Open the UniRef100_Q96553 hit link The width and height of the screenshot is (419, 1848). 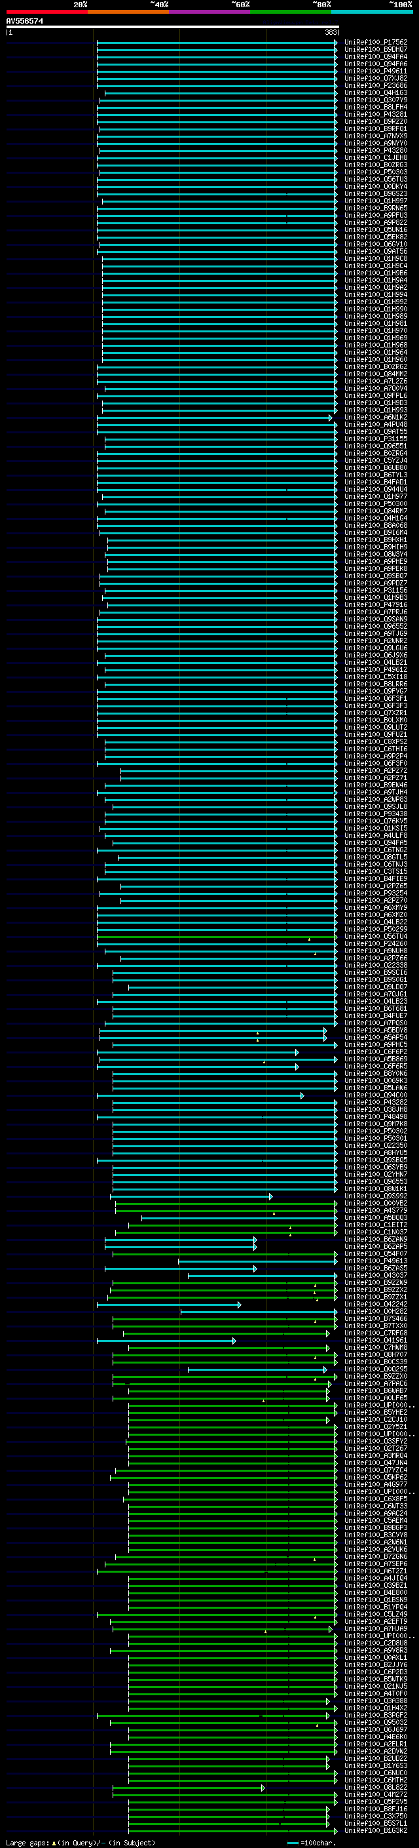pyautogui.click(x=375, y=1181)
